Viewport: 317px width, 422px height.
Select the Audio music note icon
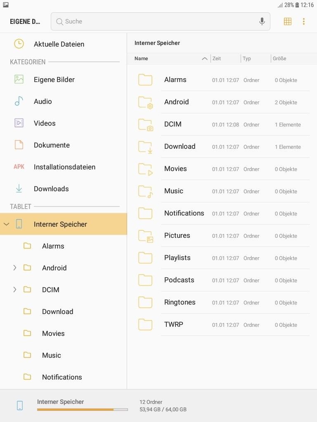(19, 101)
